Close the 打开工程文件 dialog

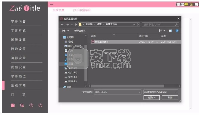point(178,18)
